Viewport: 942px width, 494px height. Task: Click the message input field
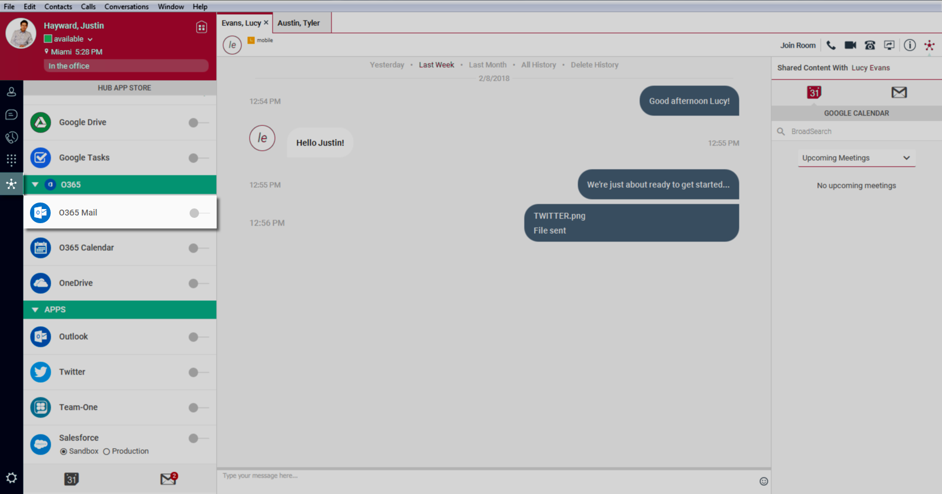click(x=489, y=480)
